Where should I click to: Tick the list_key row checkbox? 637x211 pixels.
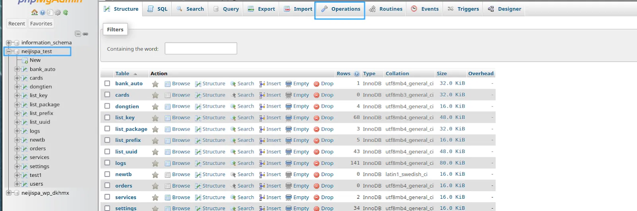(x=107, y=117)
